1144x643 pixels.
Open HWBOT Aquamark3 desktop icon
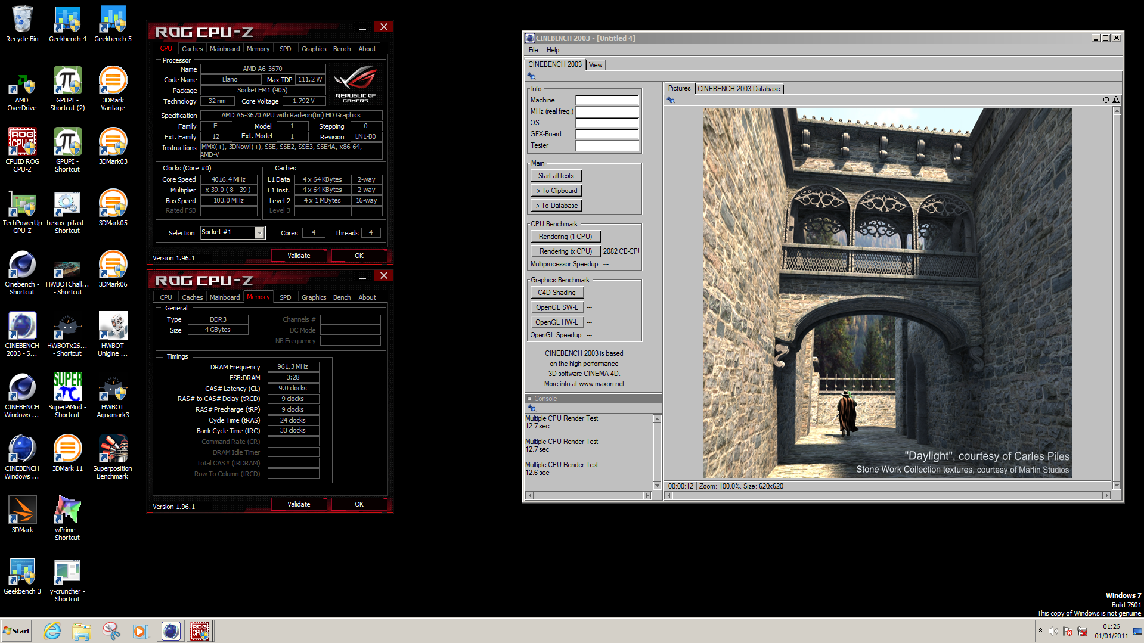tap(113, 396)
